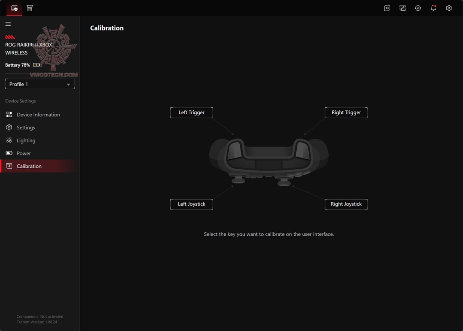The height and width of the screenshot is (331, 463).
Task: Open Settings in sidebar
Action: (x=26, y=128)
